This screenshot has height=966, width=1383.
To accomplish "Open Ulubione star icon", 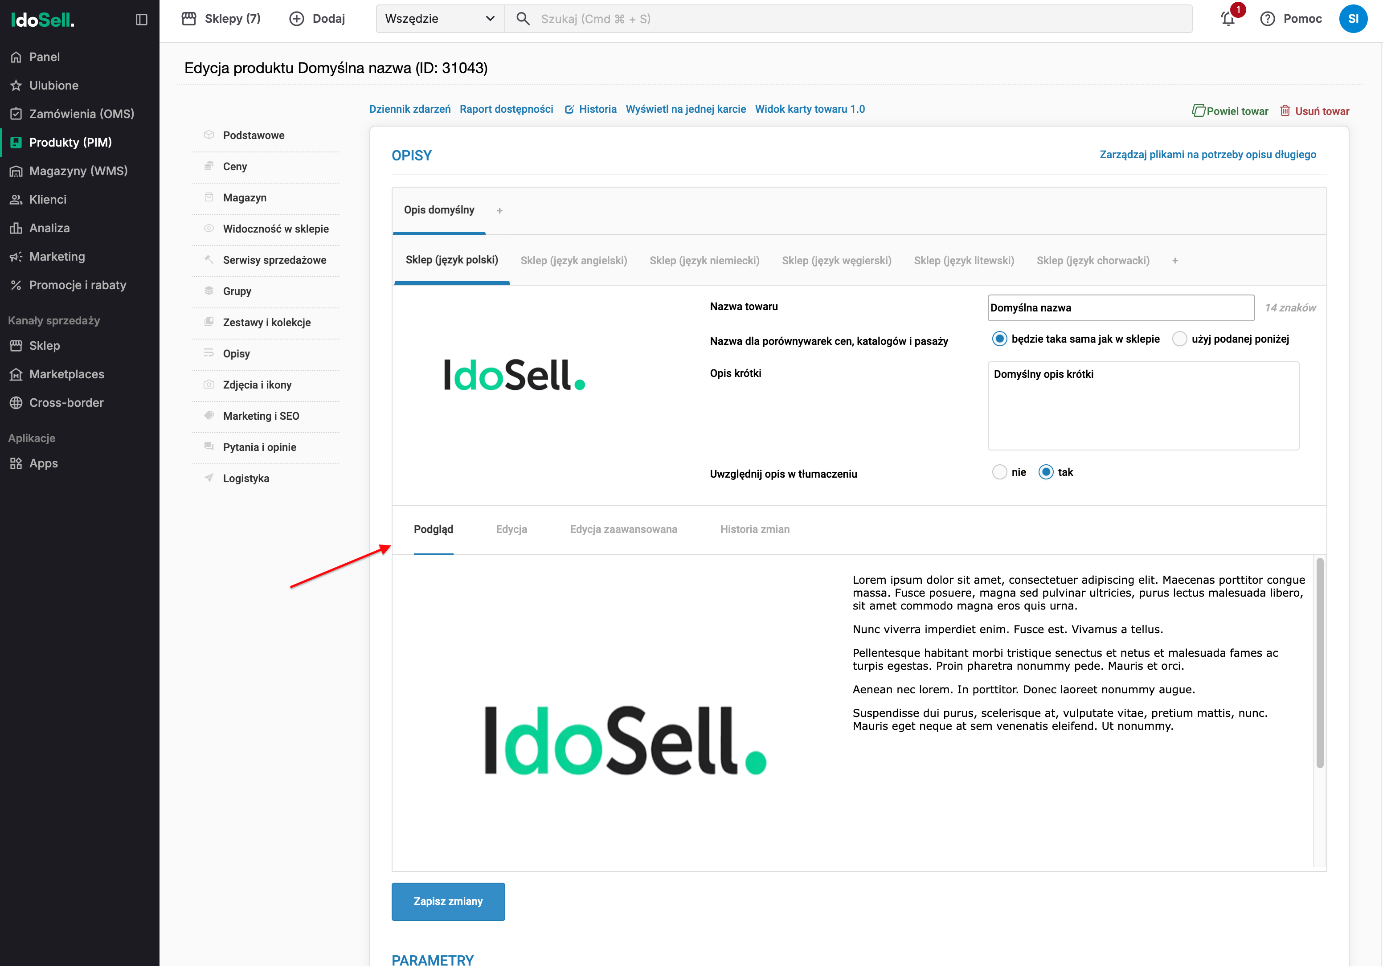I will tap(16, 86).
